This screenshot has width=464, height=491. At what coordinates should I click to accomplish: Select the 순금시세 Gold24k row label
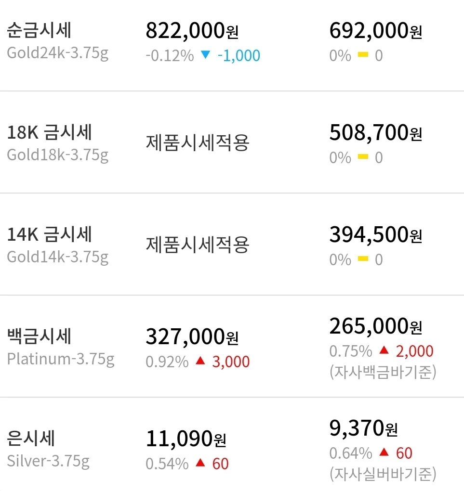tap(58, 41)
